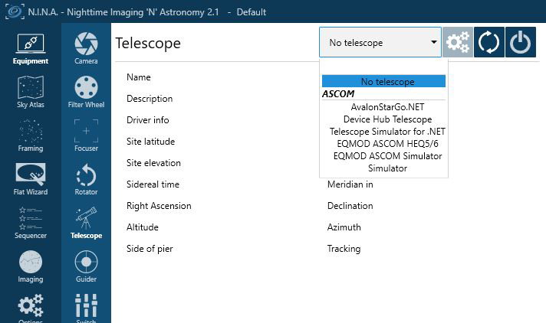Click the 'Sidereal time' label
Screen dimensions: 546x323
coord(153,184)
